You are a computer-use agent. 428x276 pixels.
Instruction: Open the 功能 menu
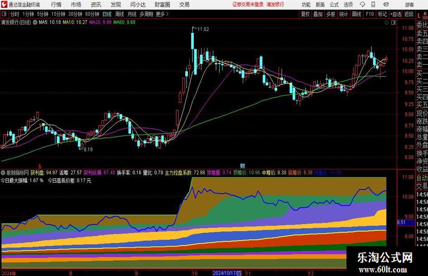306,5
